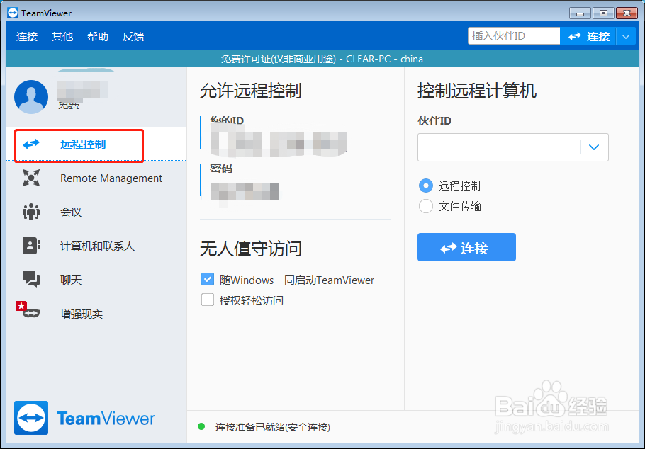This screenshot has width=645, height=449.
Task: Click the user profile avatar icon
Action: tap(31, 97)
